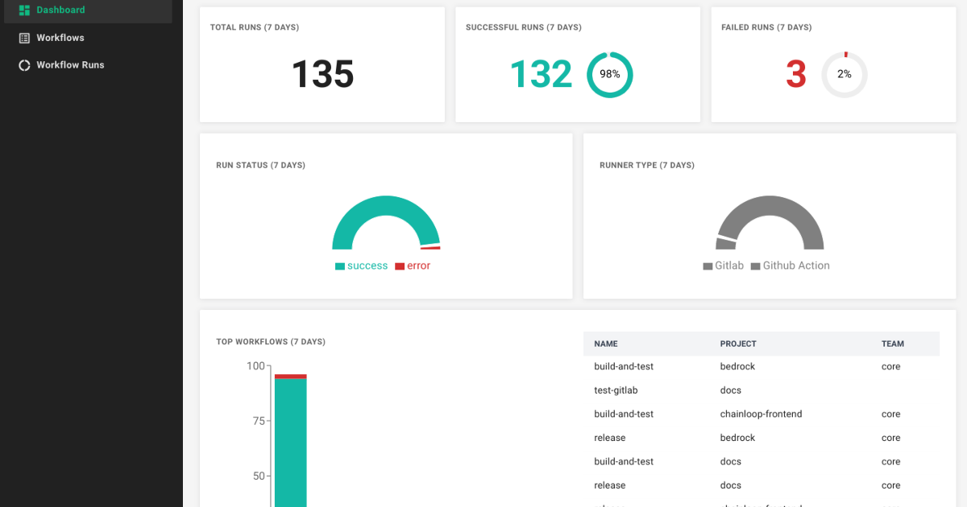This screenshot has height=507, width=967.
Task: Select build-and-test in the docs row
Action: pos(624,461)
